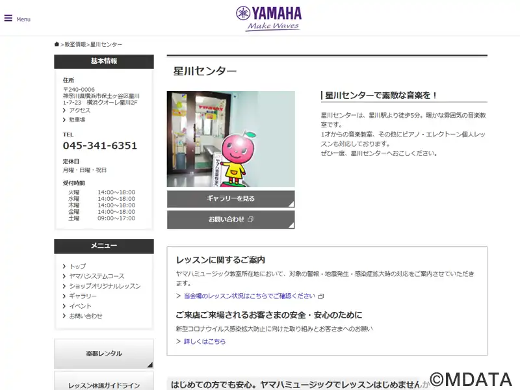Open the 駐車場 parking link
The width and height of the screenshot is (520, 390).
click(x=77, y=120)
